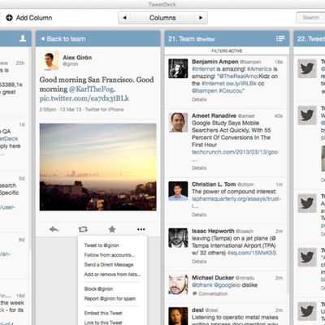Show Details under Isaac Hepworth's tweet

click(199, 262)
